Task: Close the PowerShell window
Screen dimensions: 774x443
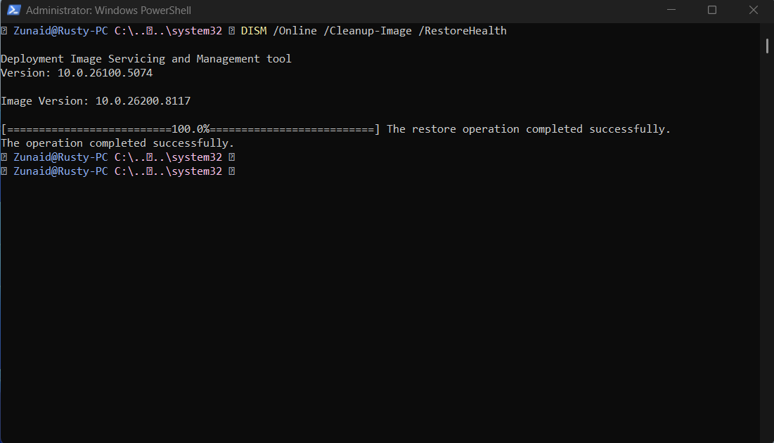Action: point(754,10)
